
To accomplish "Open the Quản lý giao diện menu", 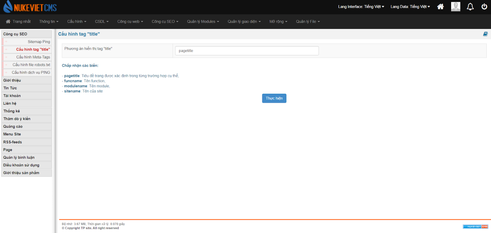I will pyautogui.click(x=244, y=22).
